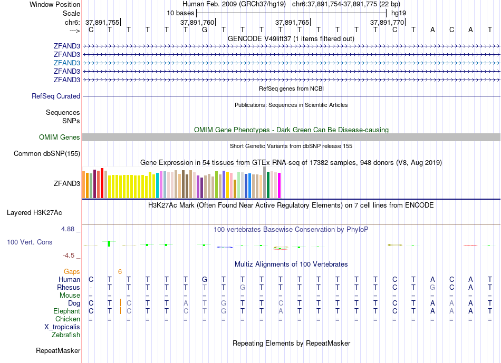This screenshot has width=501, height=363.
Task: Click the orange gap number 6
Action: tap(120, 272)
